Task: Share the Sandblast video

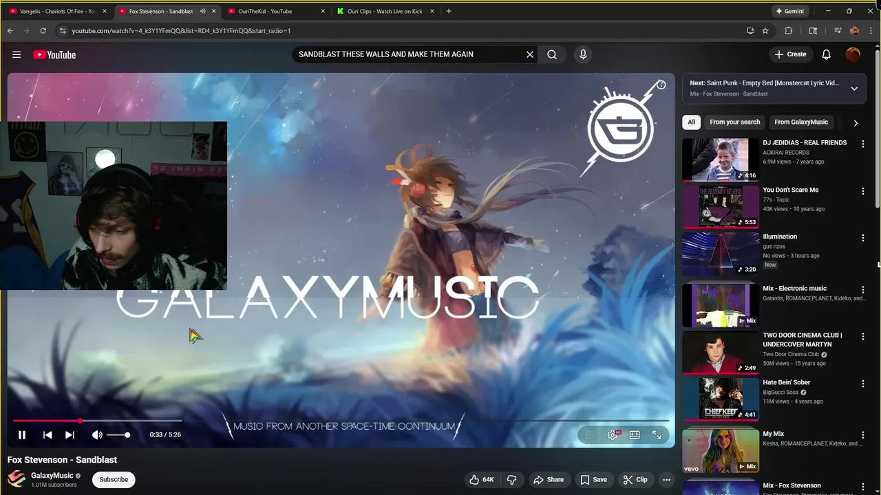Action: point(549,479)
